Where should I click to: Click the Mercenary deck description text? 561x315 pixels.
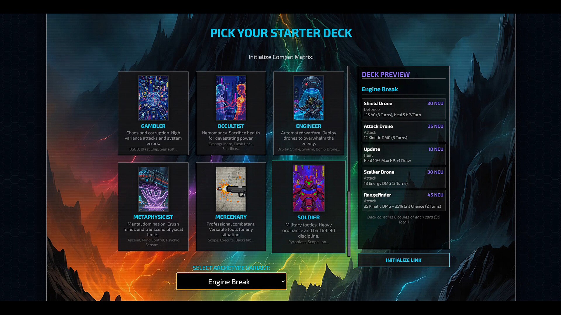pyautogui.click(x=231, y=229)
